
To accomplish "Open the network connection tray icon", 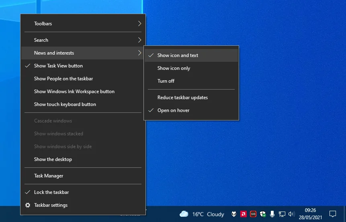I will point(282,214).
